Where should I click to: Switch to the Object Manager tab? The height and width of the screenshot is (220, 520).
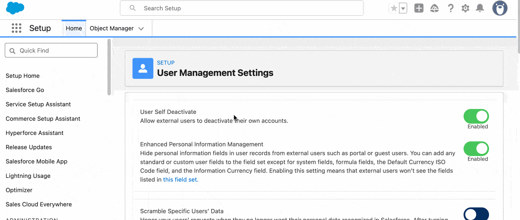coord(112,28)
